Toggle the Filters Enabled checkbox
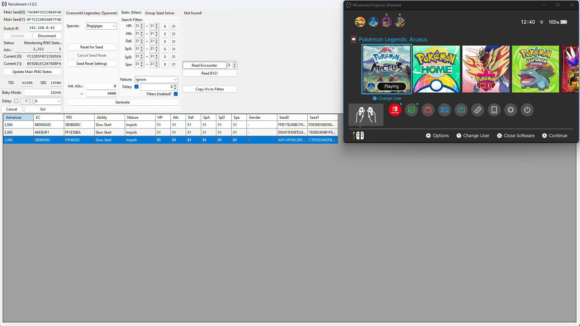 (x=176, y=94)
